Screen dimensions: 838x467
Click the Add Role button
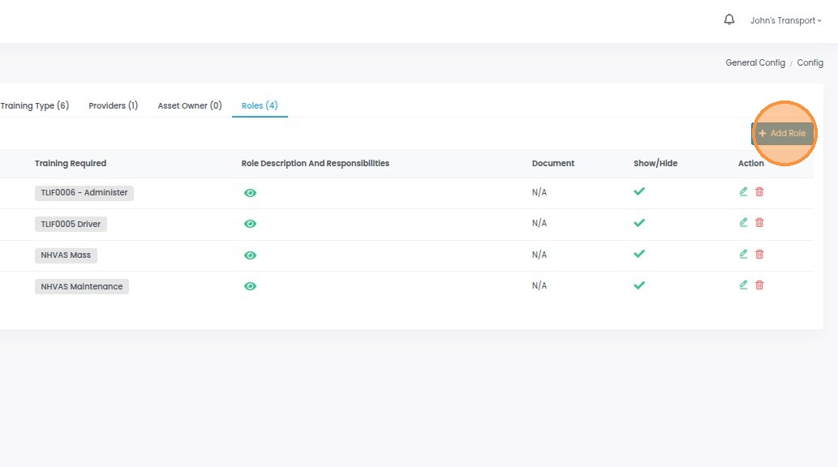[x=782, y=133]
